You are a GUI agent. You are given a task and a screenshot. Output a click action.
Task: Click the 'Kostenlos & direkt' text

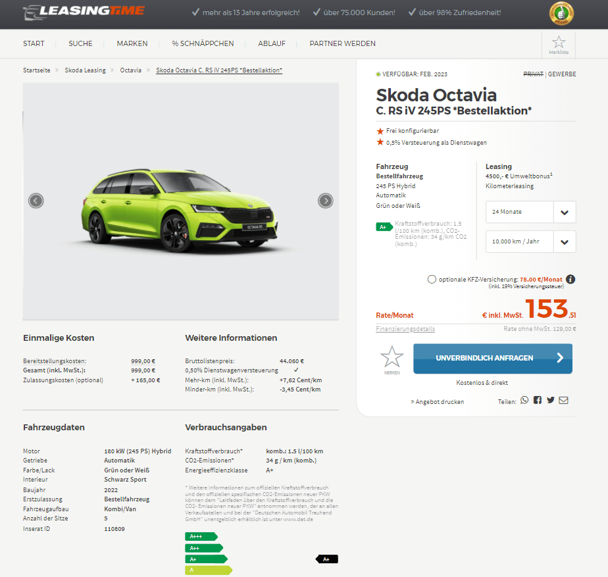click(482, 383)
